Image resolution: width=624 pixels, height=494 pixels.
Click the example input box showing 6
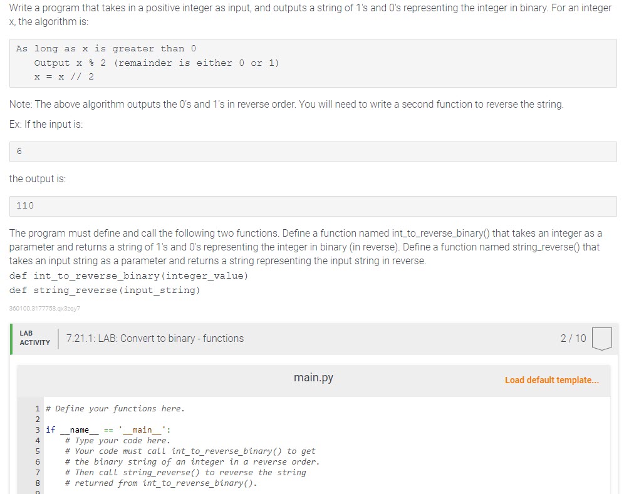point(312,152)
